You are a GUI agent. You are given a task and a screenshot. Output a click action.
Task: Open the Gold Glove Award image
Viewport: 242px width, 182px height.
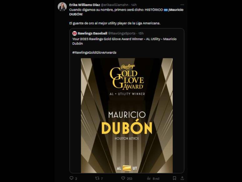coord(127,115)
